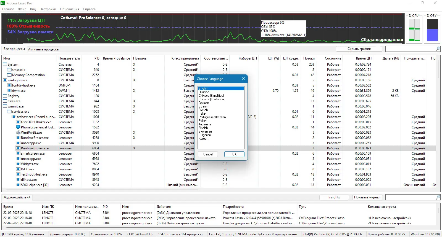Confirm language choice with OK button
This screenshot has width=442, height=237.
(234, 154)
